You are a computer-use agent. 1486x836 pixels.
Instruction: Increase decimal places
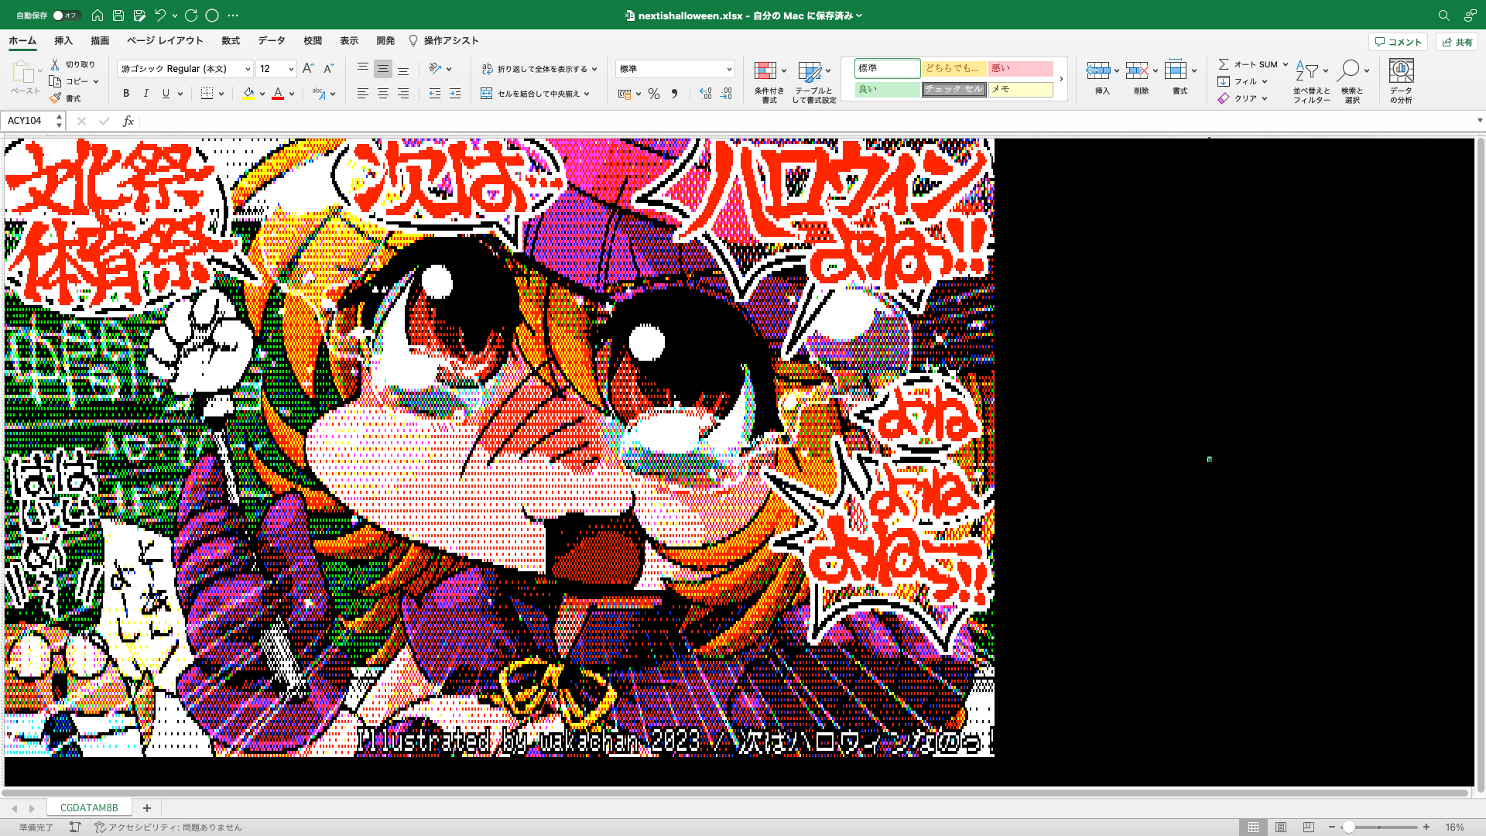[x=705, y=94]
